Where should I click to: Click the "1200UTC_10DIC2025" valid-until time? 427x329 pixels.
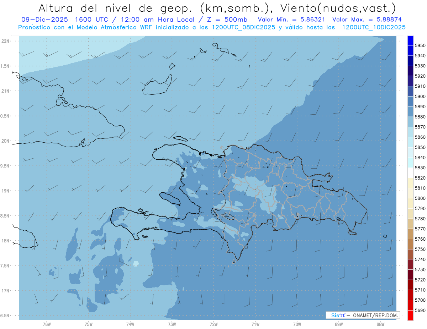coord(373,27)
